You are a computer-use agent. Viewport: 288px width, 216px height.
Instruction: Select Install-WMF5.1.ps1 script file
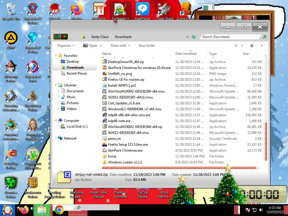point(122,85)
